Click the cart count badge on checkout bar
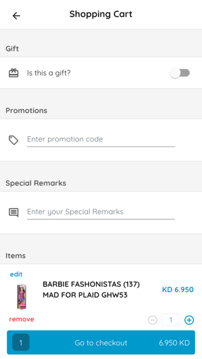Image resolution: width=202 pixels, height=359 pixels. pyautogui.click(x=21, y=342)
